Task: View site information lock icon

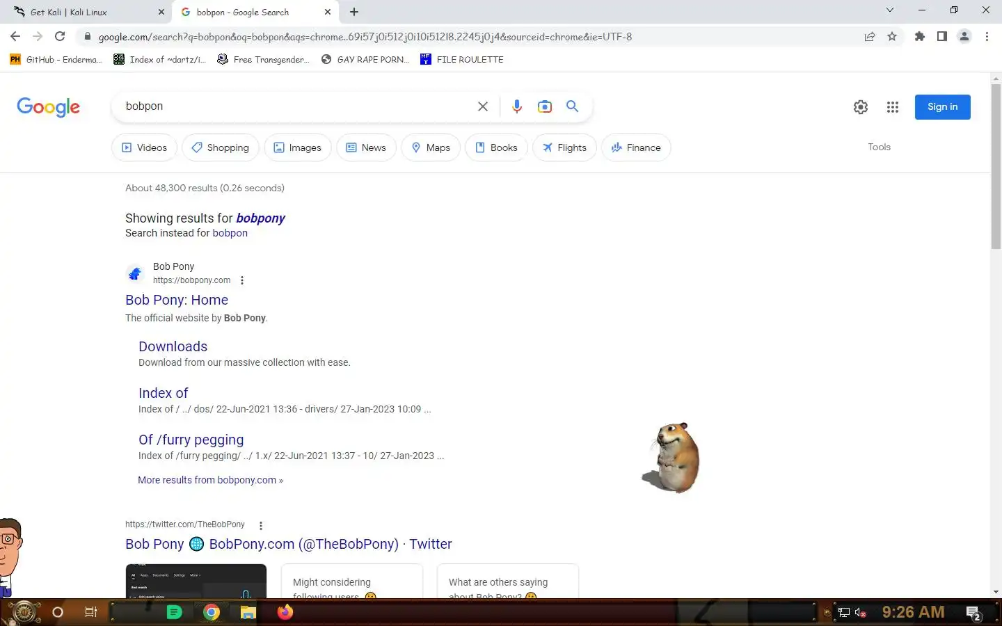Action: (x=87, y=37)
